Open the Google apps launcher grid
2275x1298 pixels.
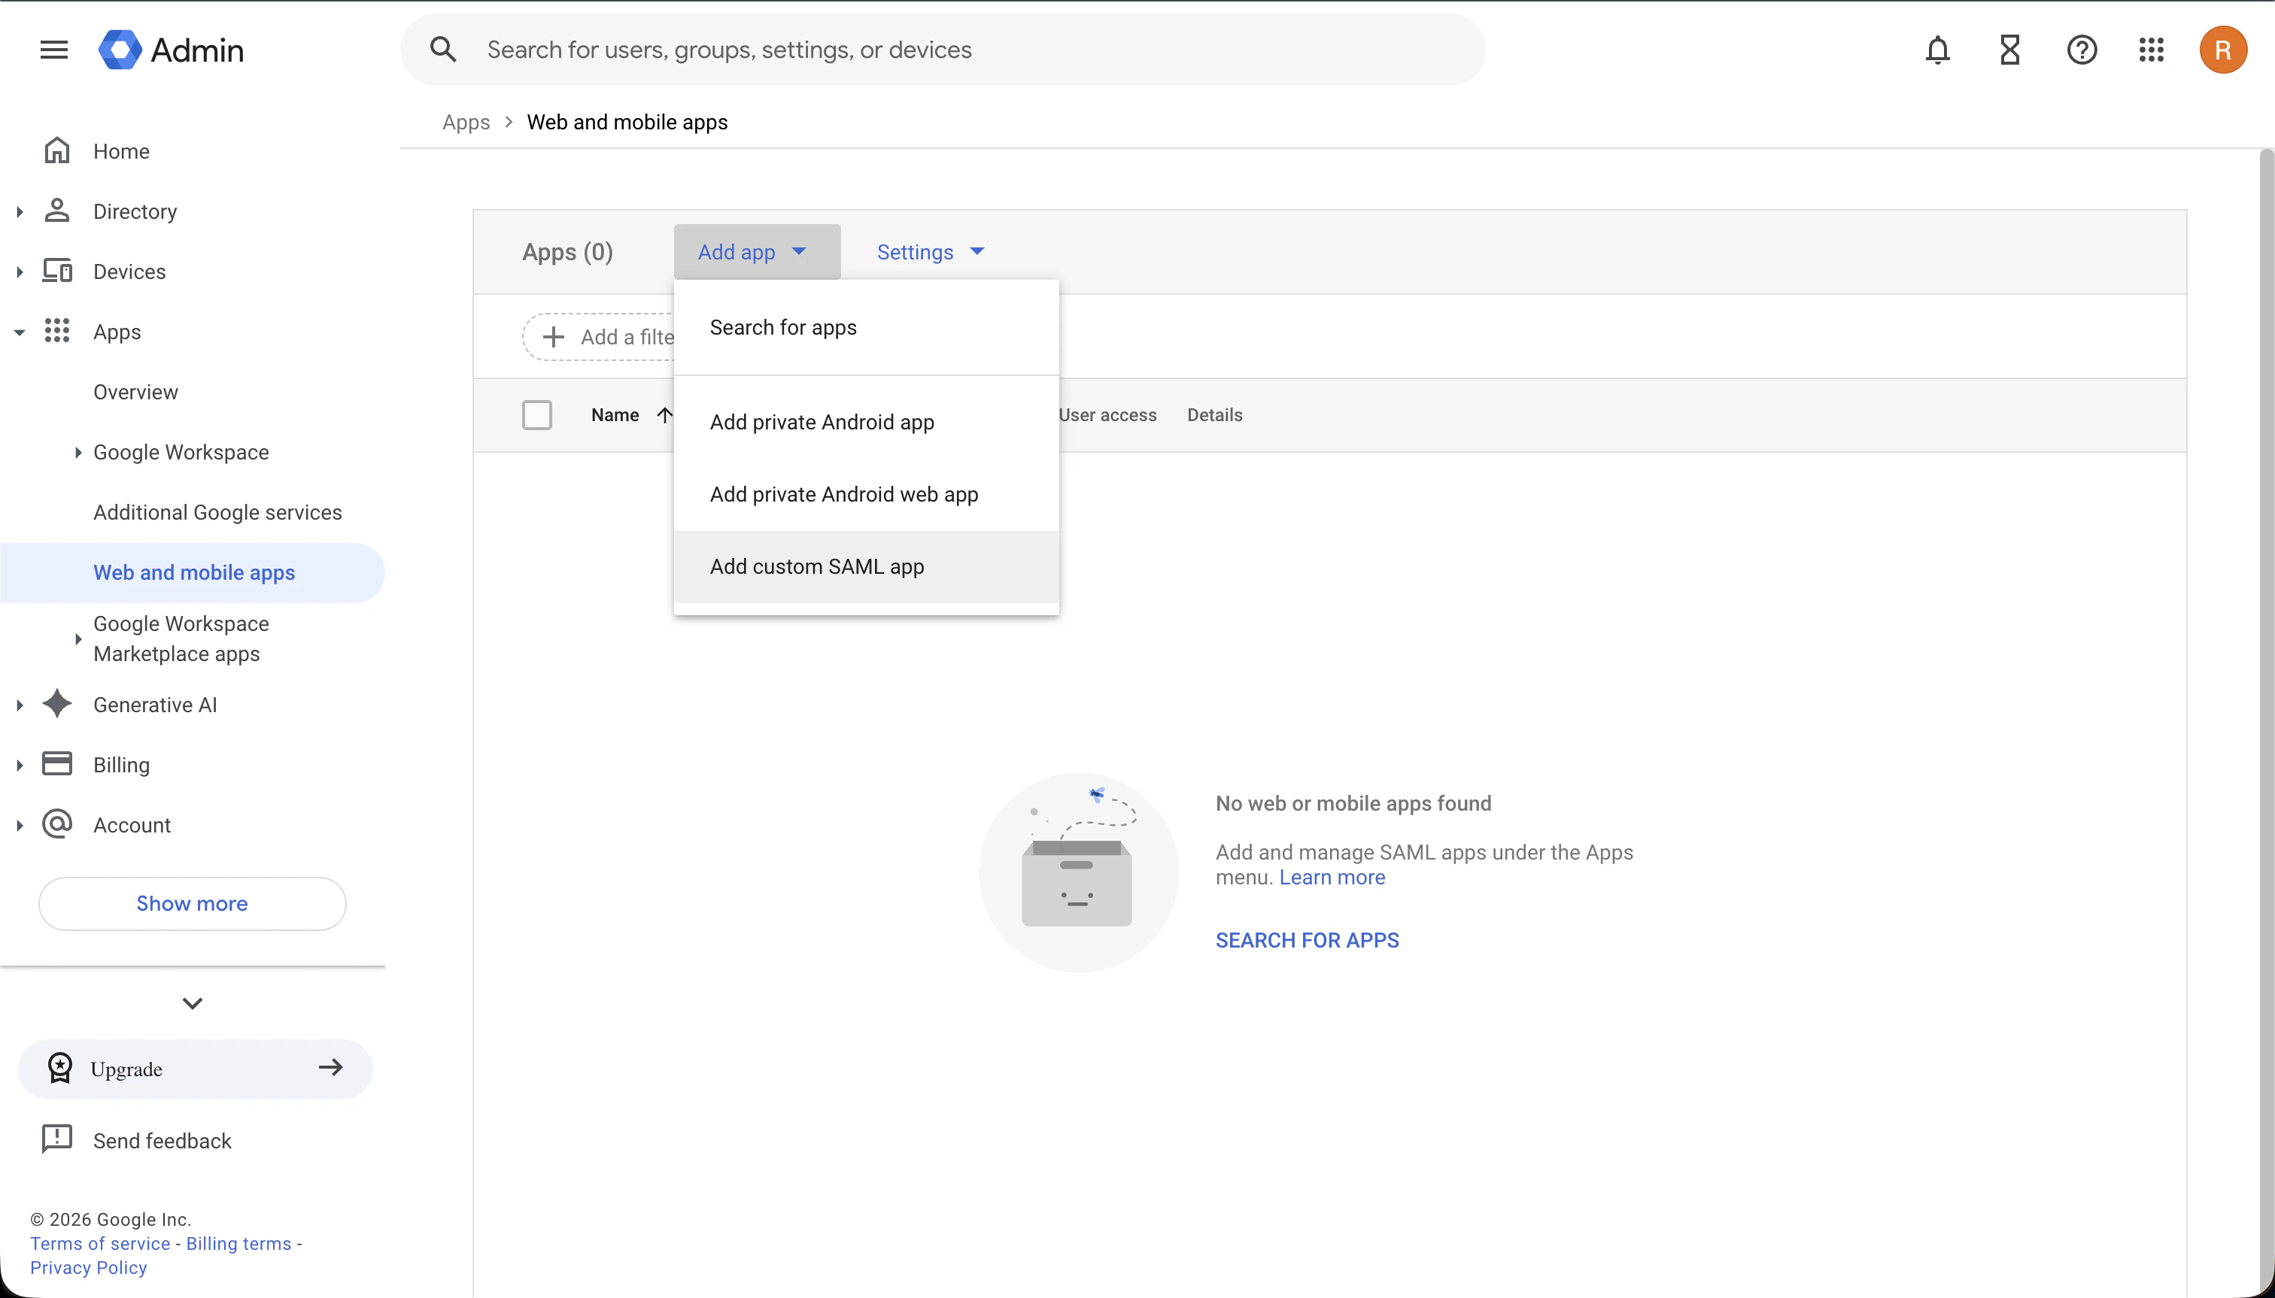(x=2151, y=49)
